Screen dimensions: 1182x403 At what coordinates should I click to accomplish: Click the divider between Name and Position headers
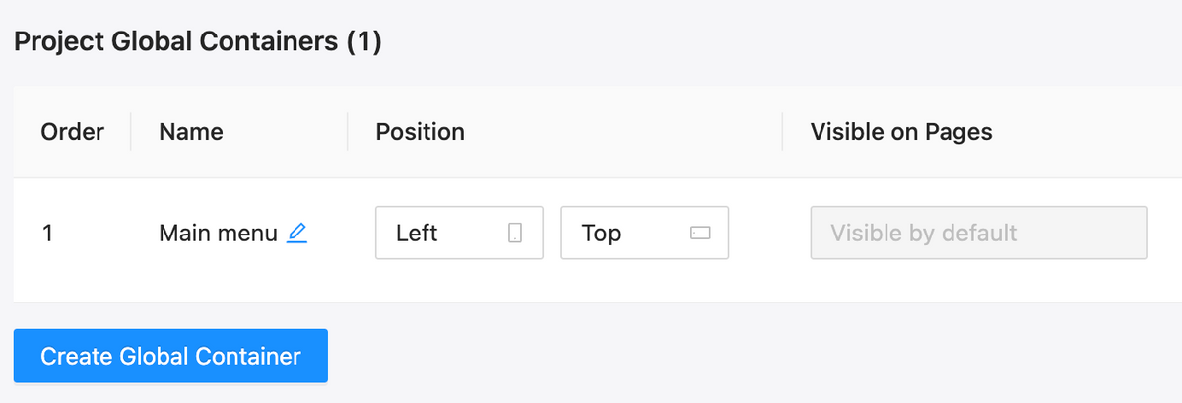348,132
